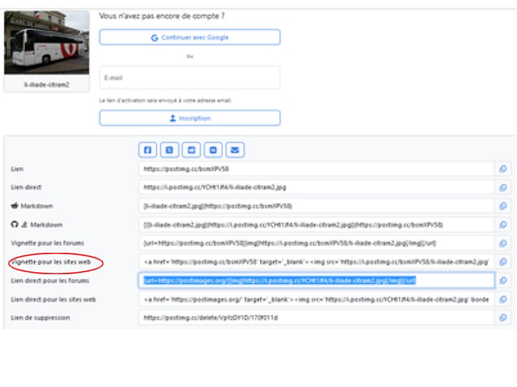Viewport: 517px width, 387px height.
Task: Click the fourth share icon button
Action: click(213, 150)
